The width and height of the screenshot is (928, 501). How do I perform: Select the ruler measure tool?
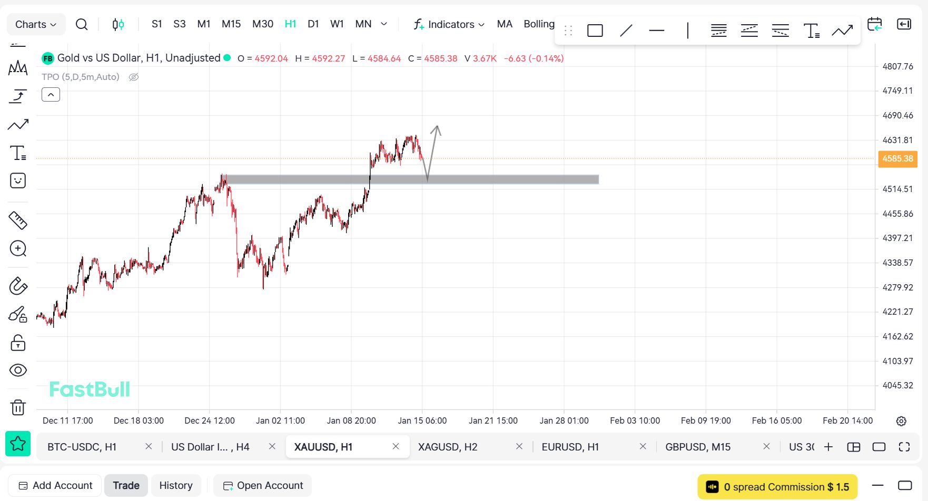[18, 221]
